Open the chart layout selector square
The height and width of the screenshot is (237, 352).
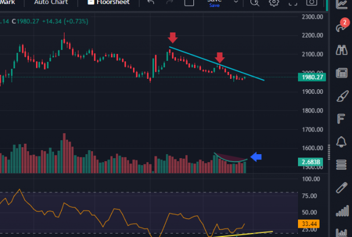pyautogui.click(x=189, y=2)
